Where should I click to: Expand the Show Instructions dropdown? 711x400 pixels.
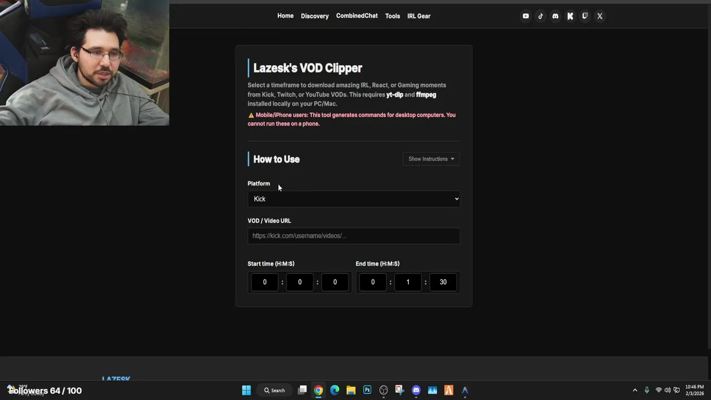coord(431,159)
